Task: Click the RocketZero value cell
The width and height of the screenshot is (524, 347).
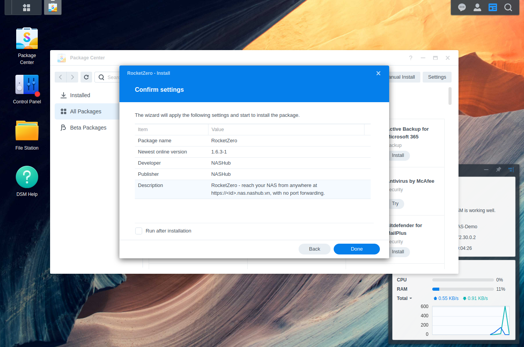Action: point(224,141)
